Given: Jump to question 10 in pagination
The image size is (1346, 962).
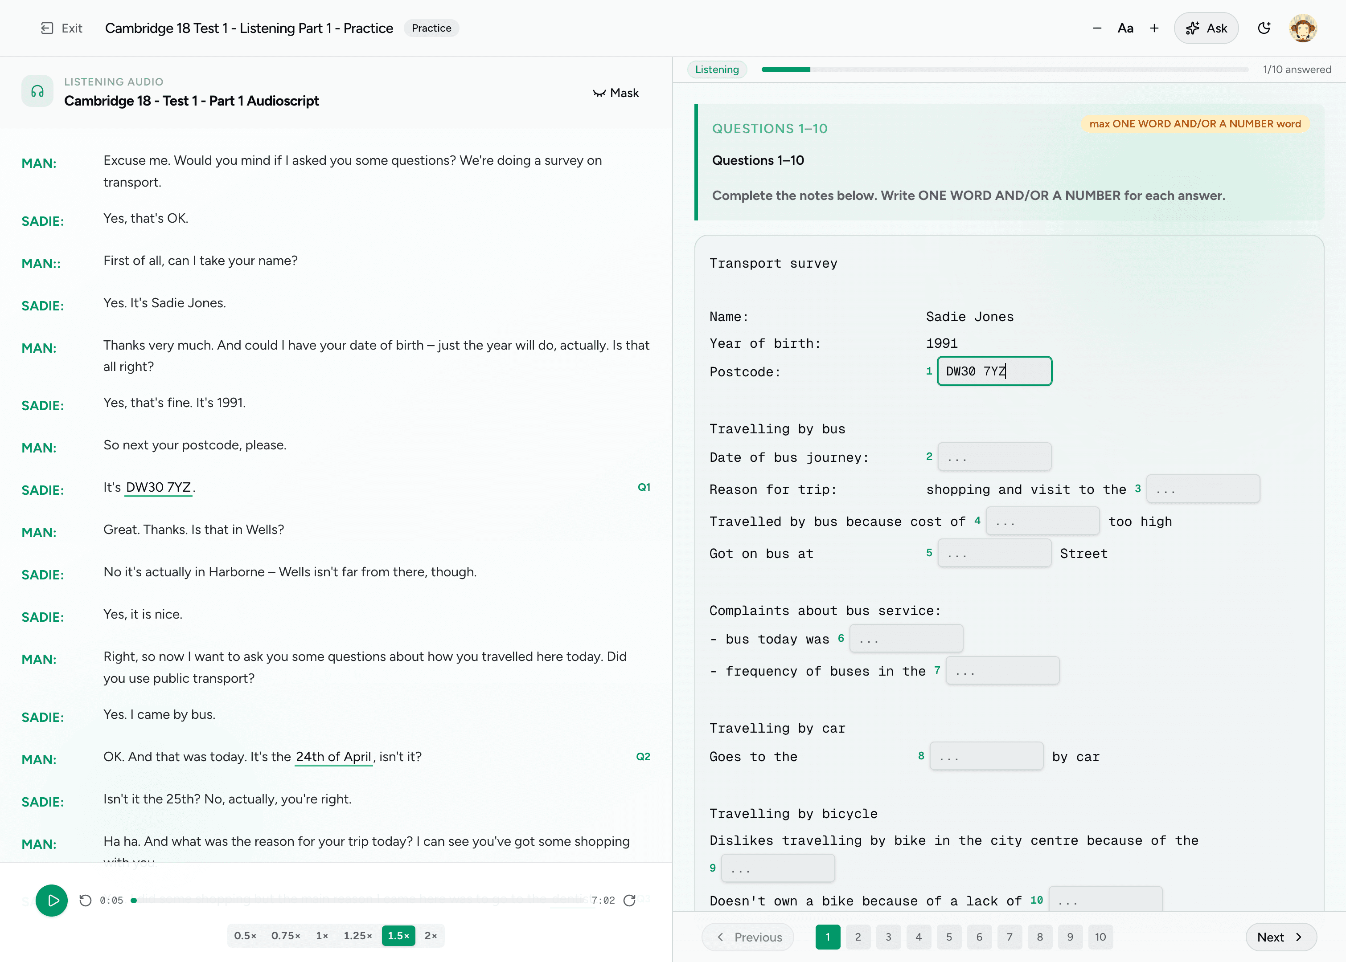Looking at the screenshot, I should [x=1100, y=937].
